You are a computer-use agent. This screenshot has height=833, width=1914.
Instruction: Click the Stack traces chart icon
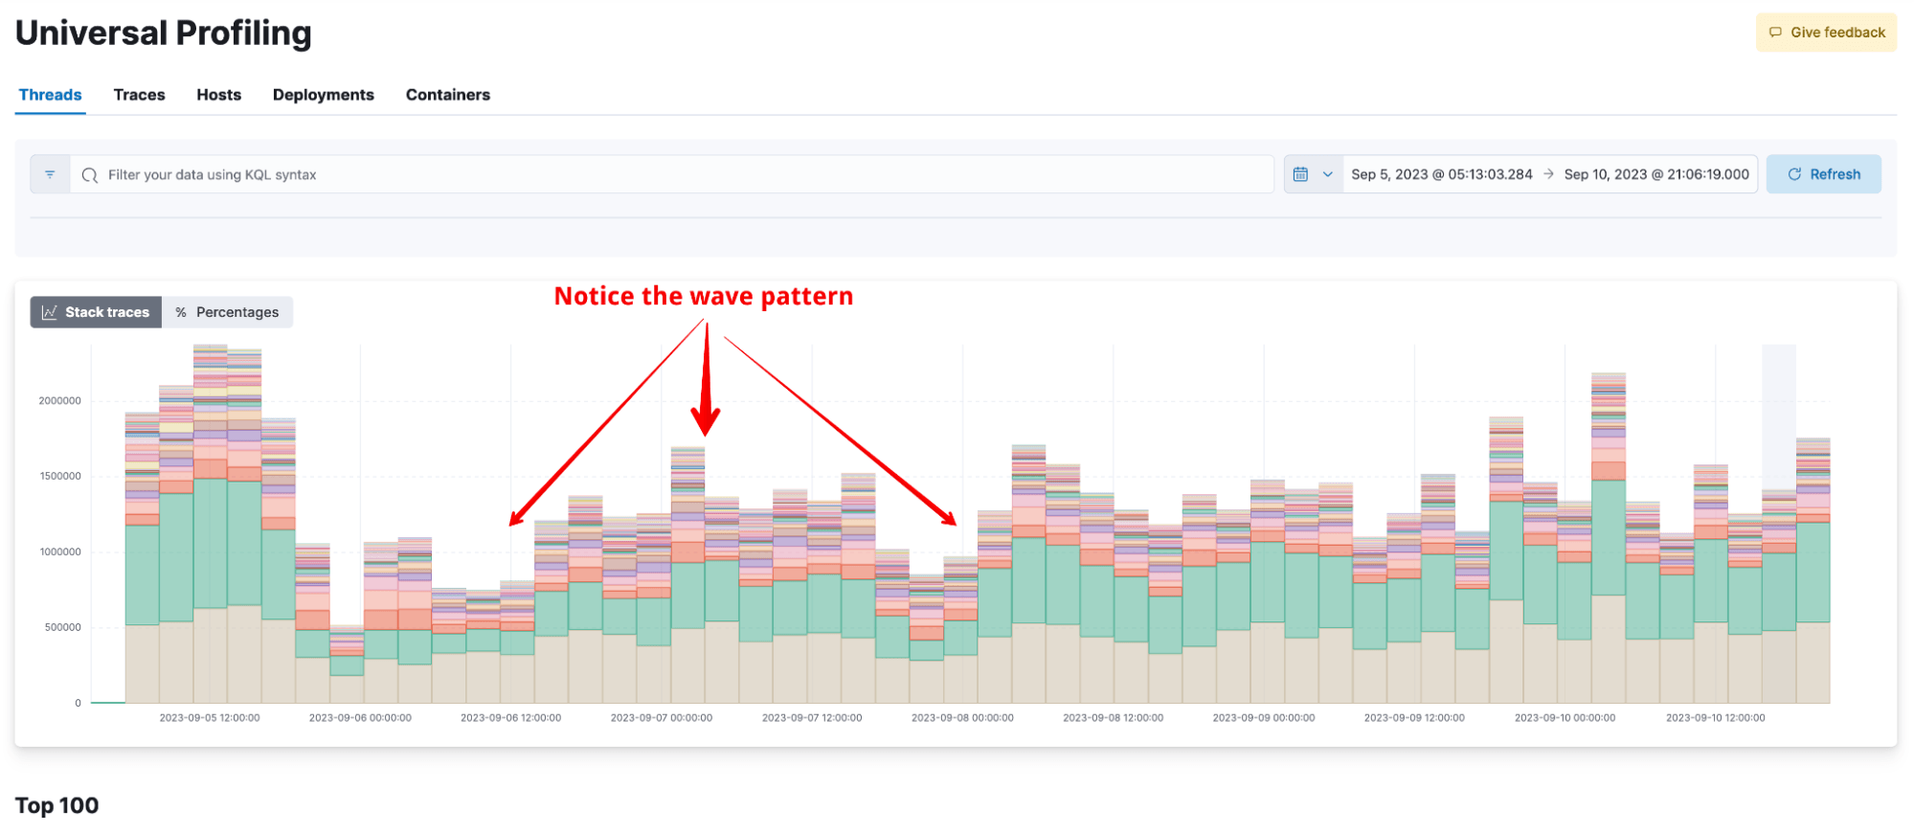[50, 312]
